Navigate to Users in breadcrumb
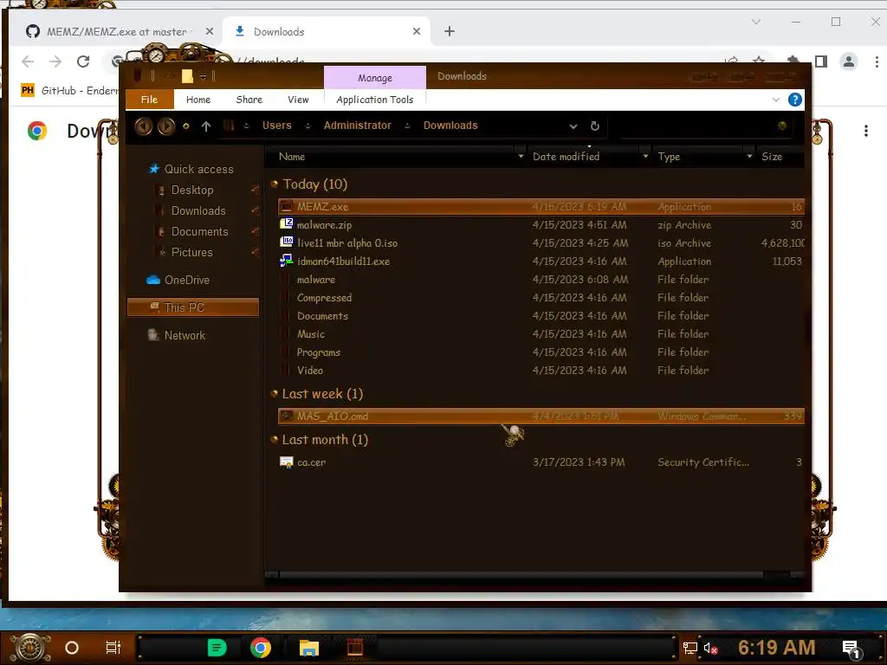Viewport: 887px width, 665px height. coord(276,126)
